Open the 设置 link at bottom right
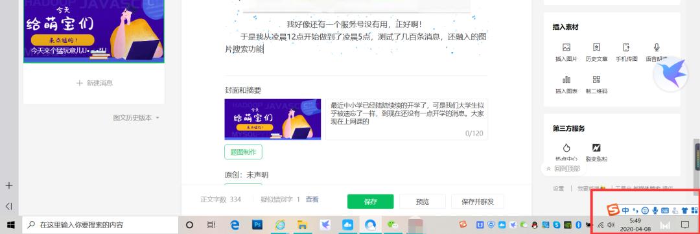This screenshot has height=234, width=700. coord(559,189)
